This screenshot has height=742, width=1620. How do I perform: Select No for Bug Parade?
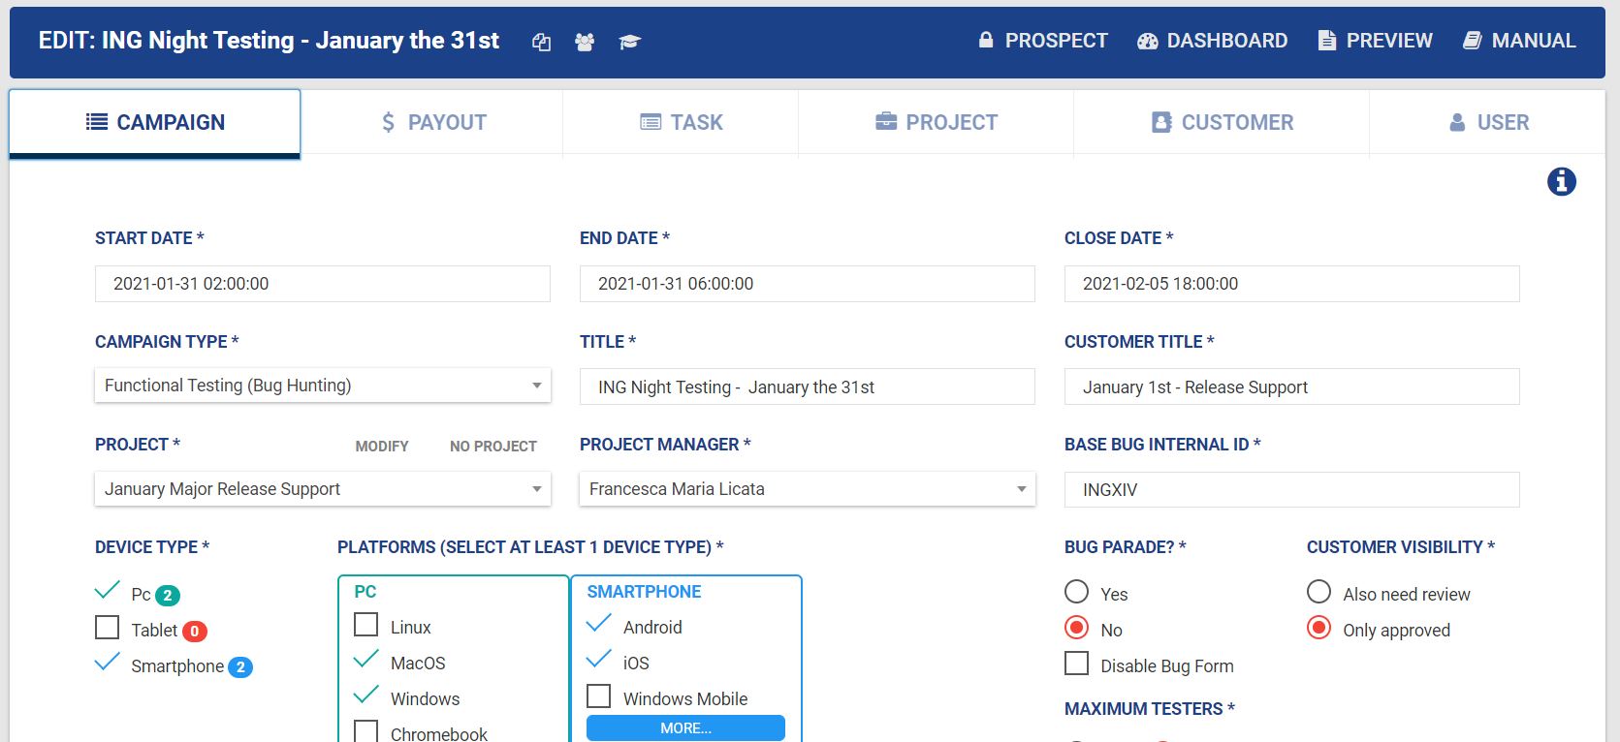(x=1077, y=628)
